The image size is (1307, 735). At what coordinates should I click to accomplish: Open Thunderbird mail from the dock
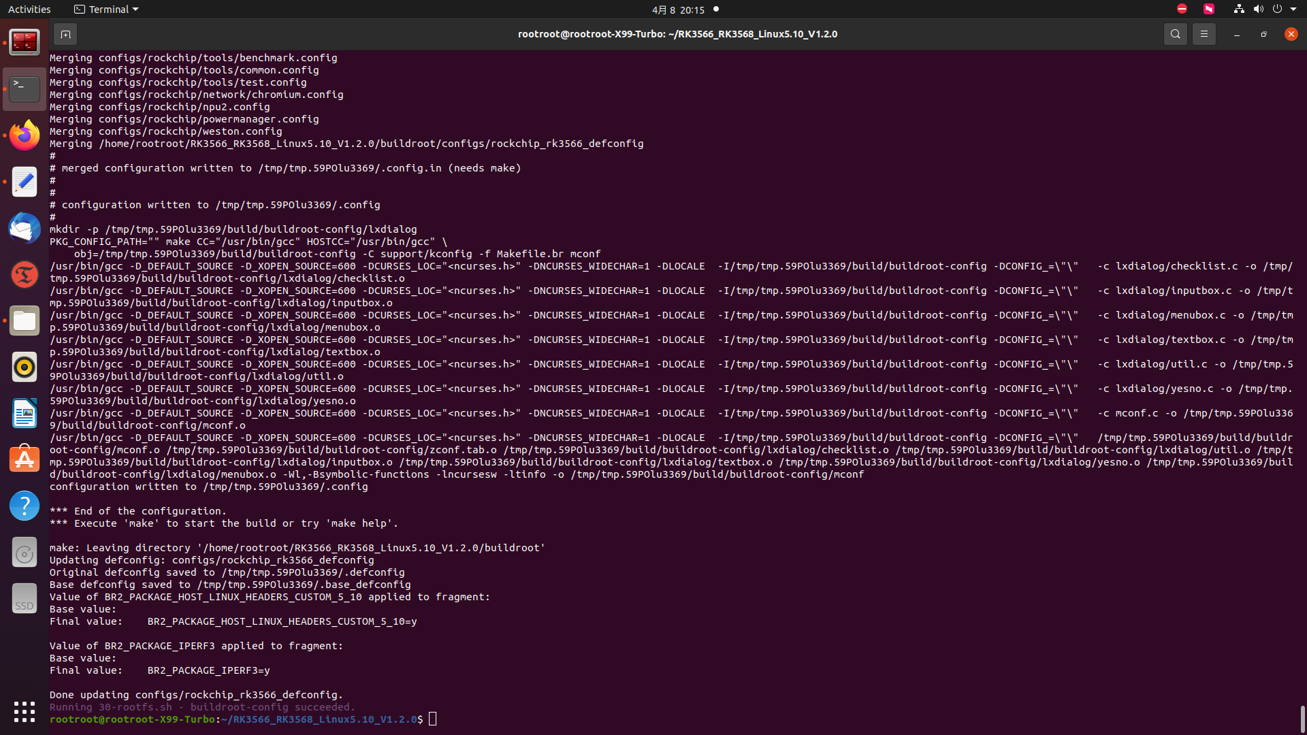[25, 228]
